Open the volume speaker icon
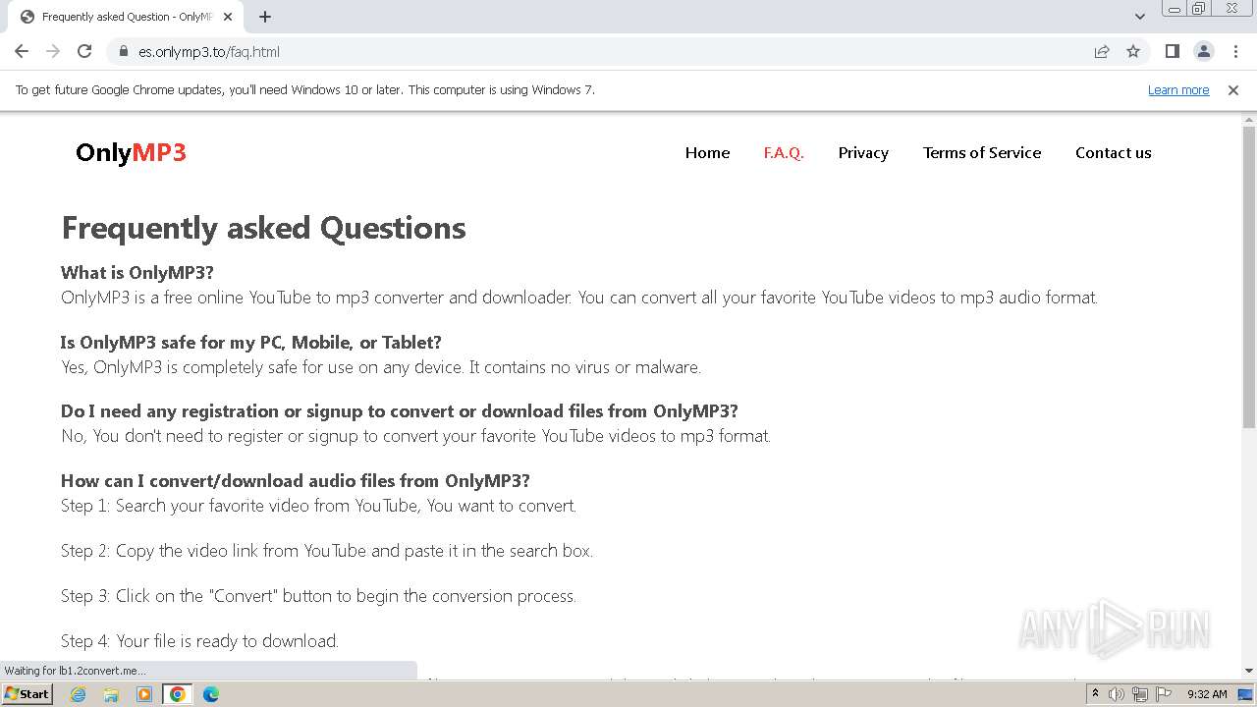The width and height of the screenshot is (1257, 707). point(1117,694)
